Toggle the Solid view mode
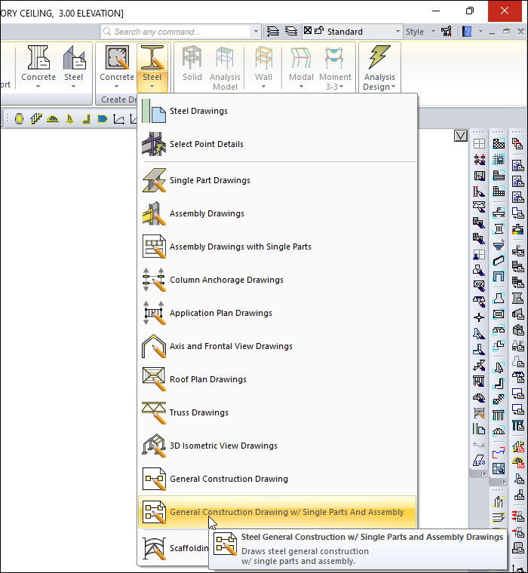528x573 pixels. pyautogui.click(x=192, y=66)
